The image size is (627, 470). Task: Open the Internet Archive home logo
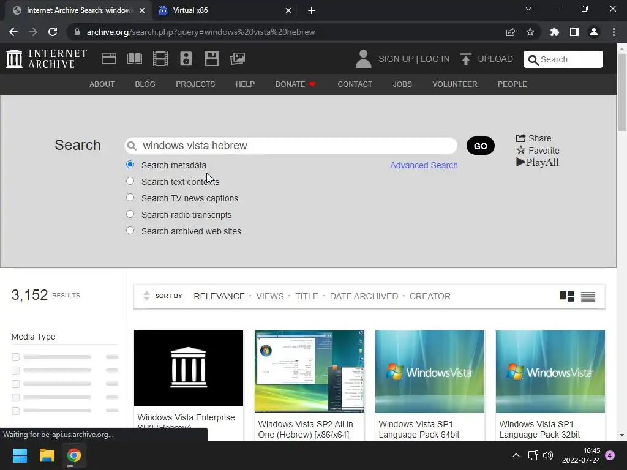pos(47,59)
